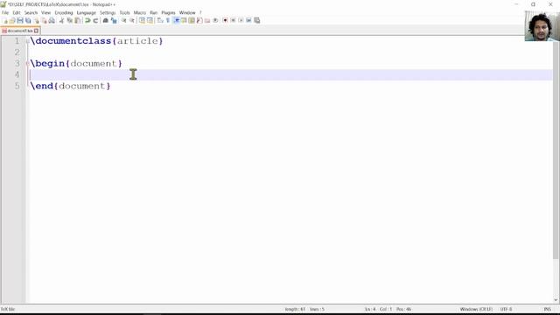Click the Windows (CR LF) status entry

tap(476, 309)
